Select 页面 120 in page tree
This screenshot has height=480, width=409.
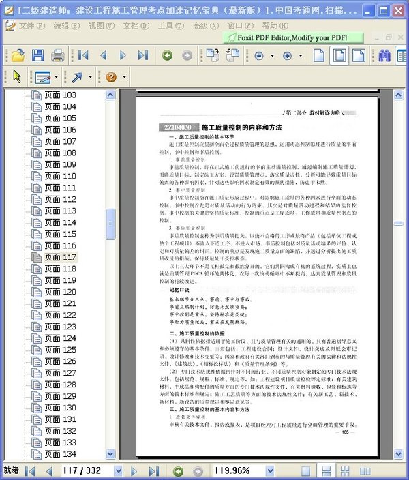[60, 292]
